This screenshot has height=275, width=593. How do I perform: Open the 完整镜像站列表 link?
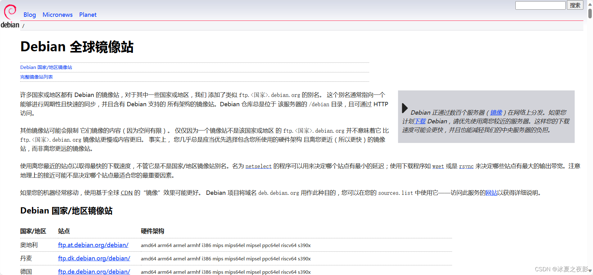click(37, 77)
